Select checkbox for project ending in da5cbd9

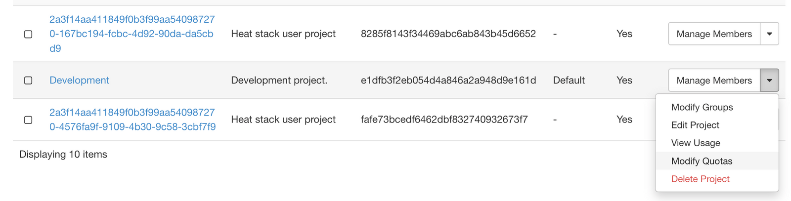(x=28, y=34)
